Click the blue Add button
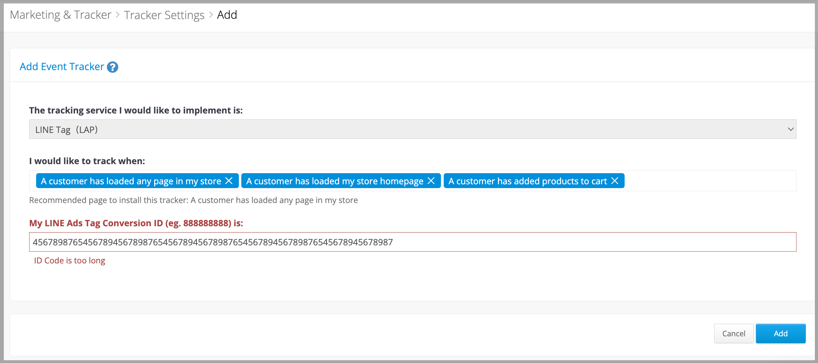 [x=781, y=334]
